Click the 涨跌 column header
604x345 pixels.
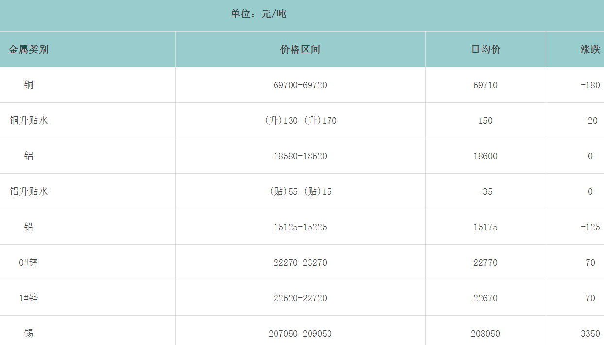pos(590,49)
